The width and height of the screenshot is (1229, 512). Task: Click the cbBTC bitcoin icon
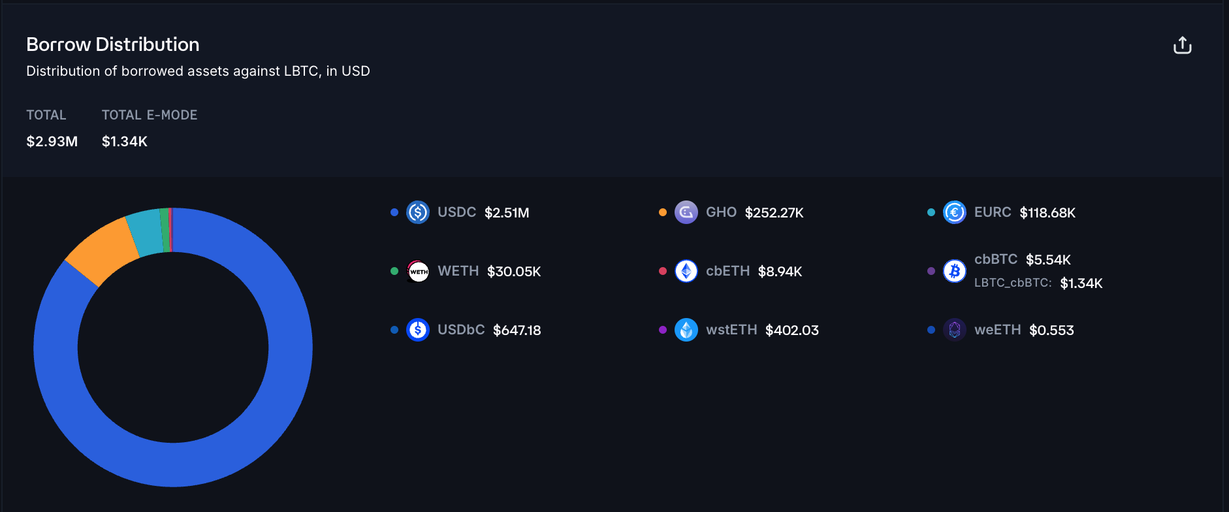pos(954,271)
